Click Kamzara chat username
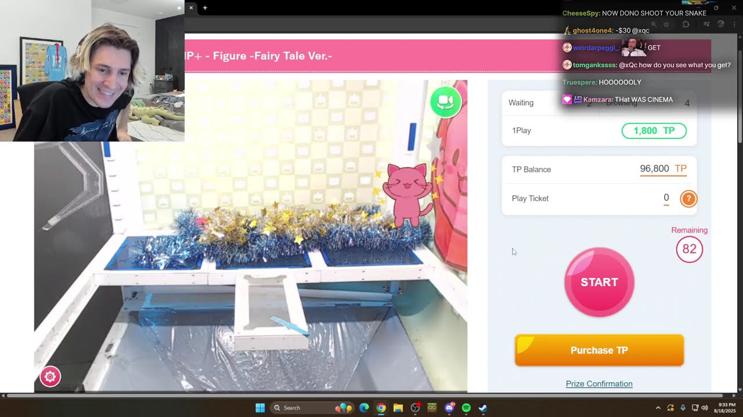Screen dimensions: 743x417 [598, 100]
